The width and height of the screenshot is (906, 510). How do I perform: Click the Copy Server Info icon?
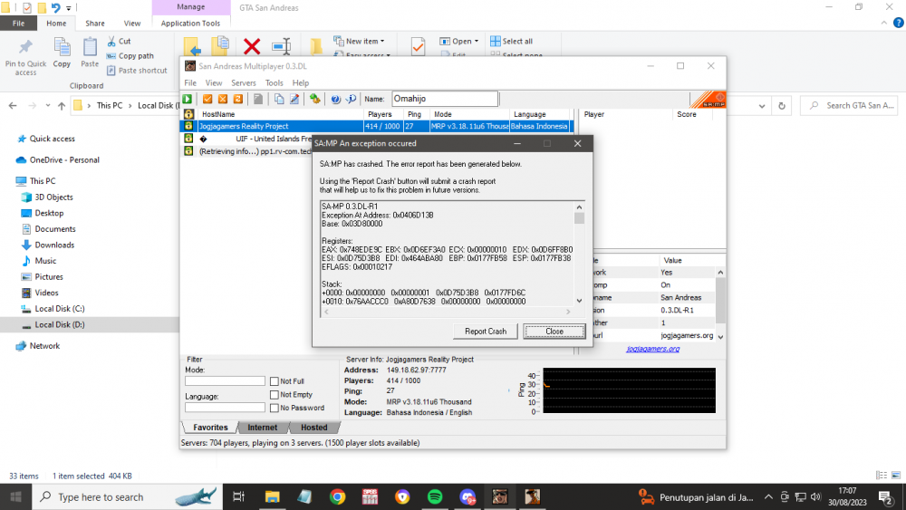pos(279,99)
